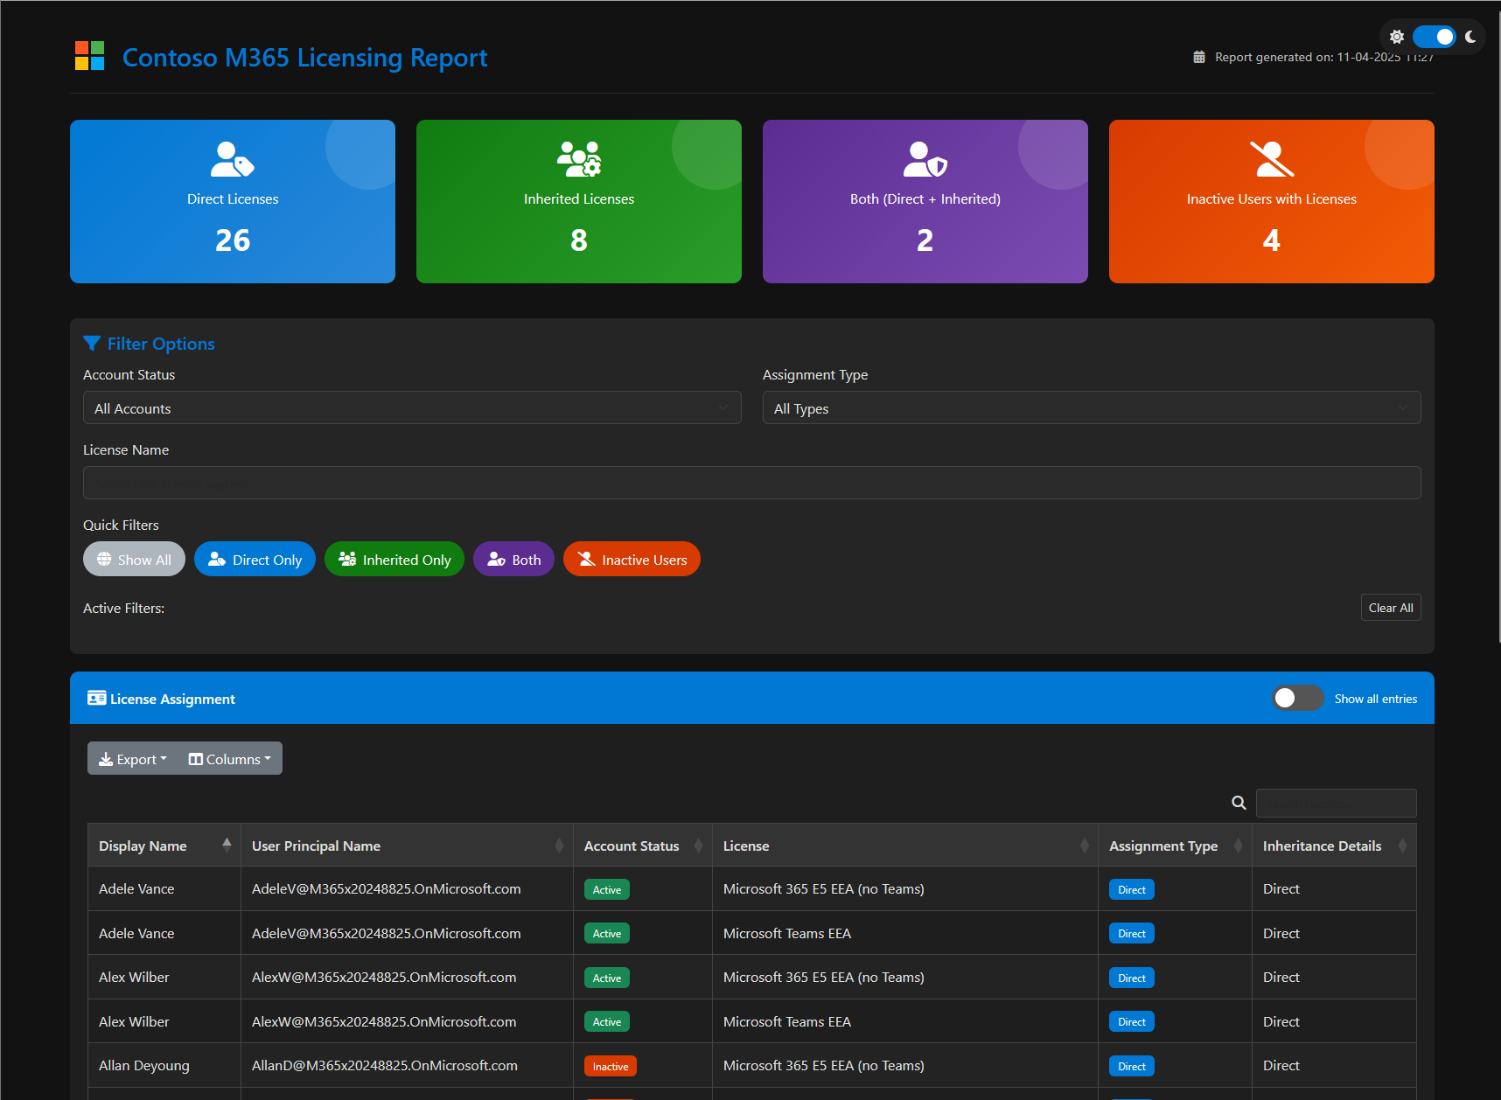Screen dimensions: 1501x1100
Task: Click the Both user-shield icon
Action: tap(925, 159)
